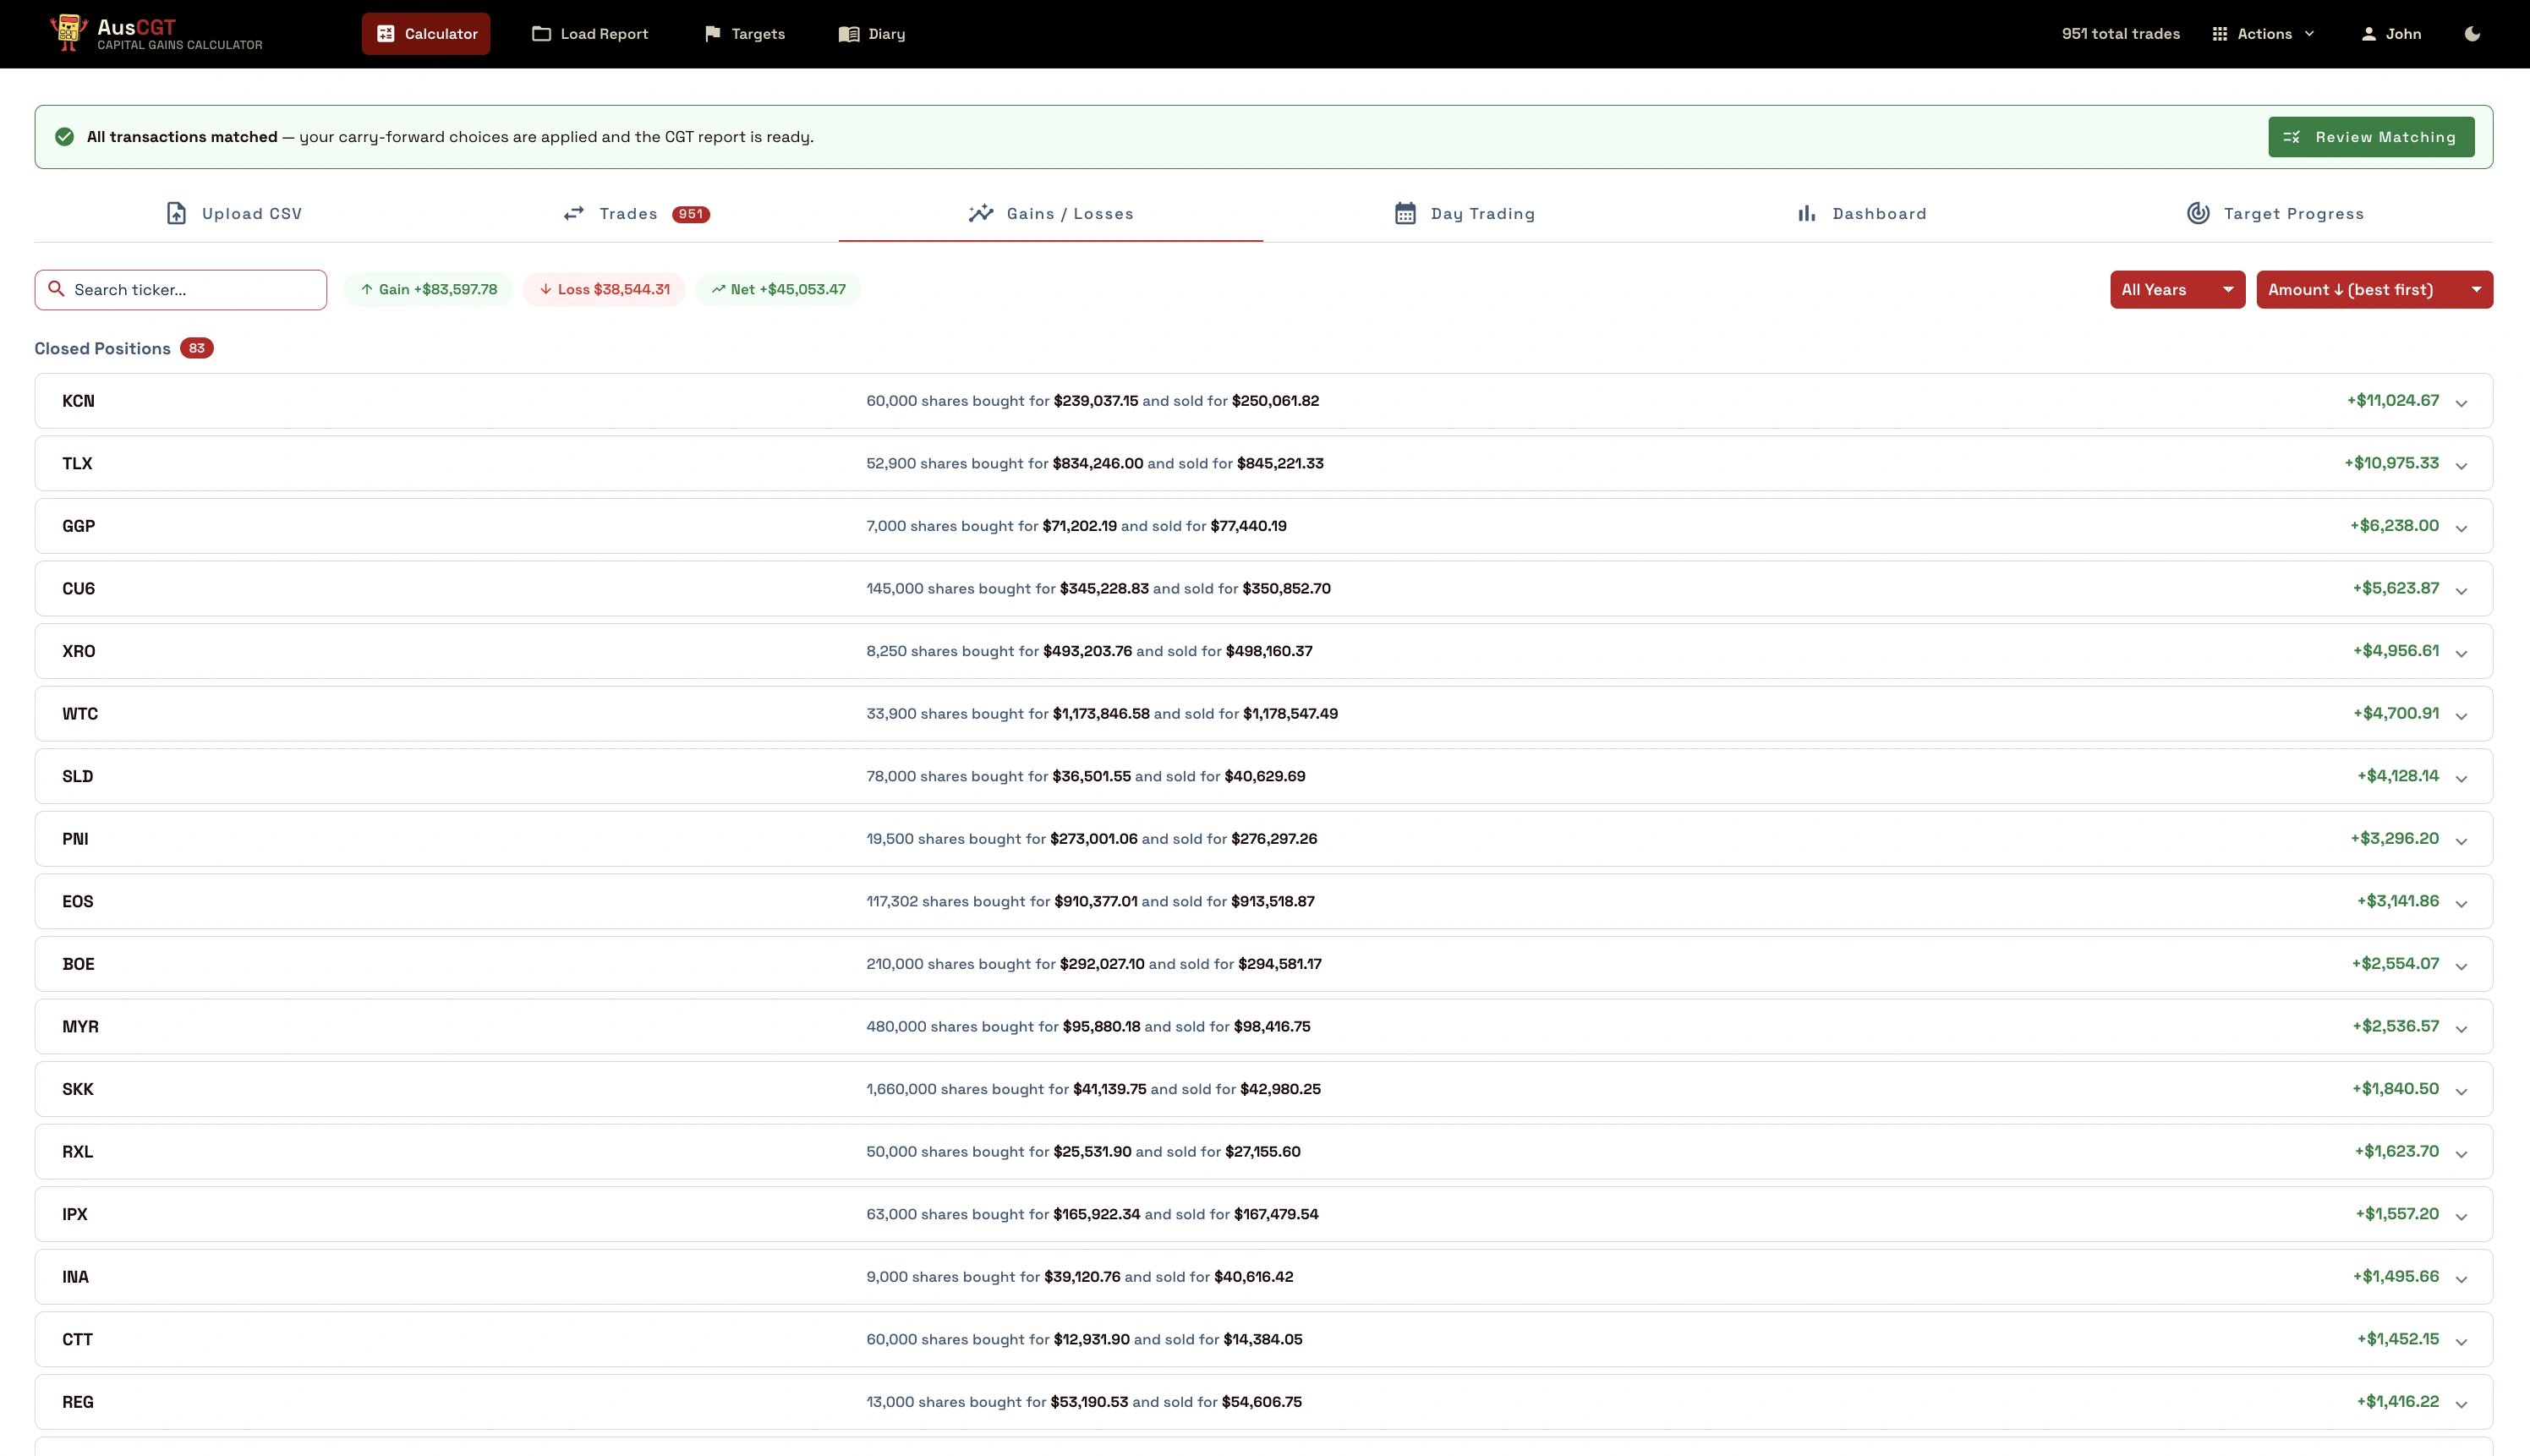Open the John user account menu
This screenshot has width=2530, height=1456.
coord(2391,34)
